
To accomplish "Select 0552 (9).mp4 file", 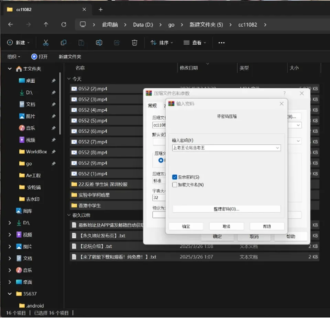I will point(92,163).
